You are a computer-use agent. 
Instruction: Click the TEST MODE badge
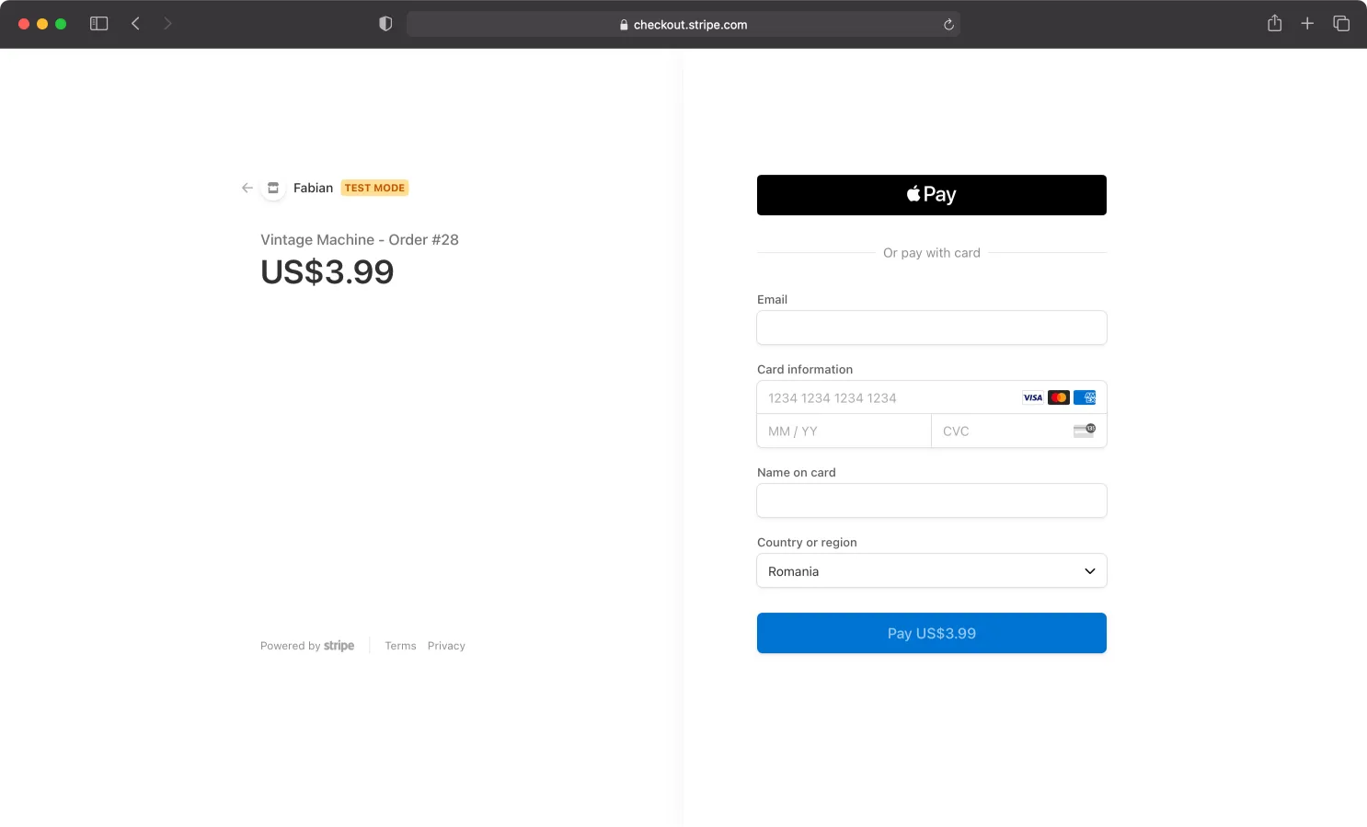coord(373,188)
